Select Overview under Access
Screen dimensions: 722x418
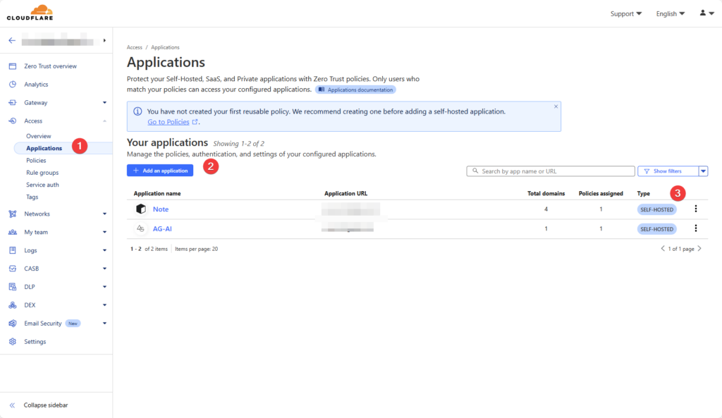[39, 136]
